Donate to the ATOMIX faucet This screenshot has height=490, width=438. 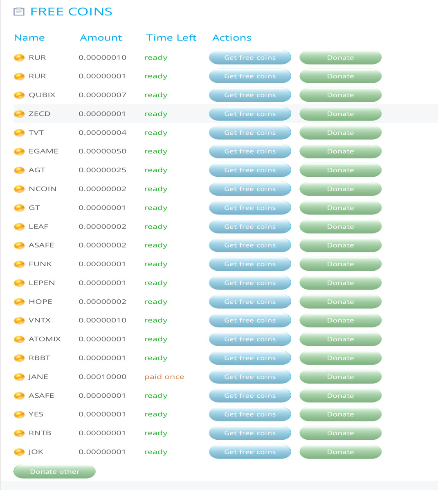point(340,339)
